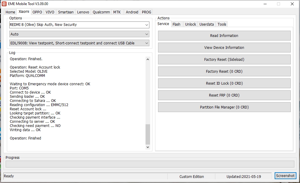Click Reset FRP (0 CRD) button
This screenshot has width=300, height=183.
224,95
